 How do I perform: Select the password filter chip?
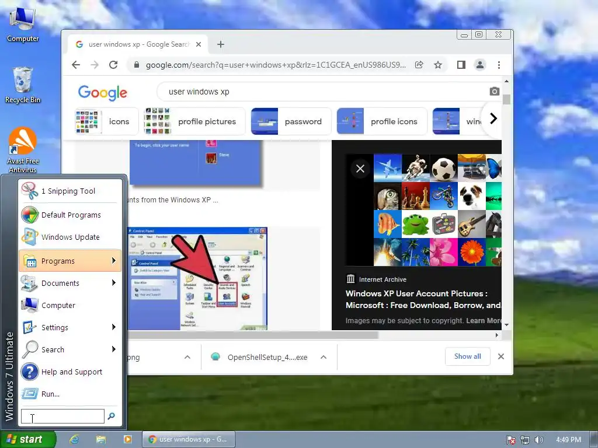(291, 121)
